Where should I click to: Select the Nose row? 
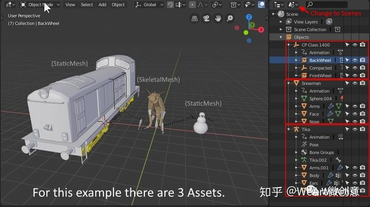click(319, 121)
